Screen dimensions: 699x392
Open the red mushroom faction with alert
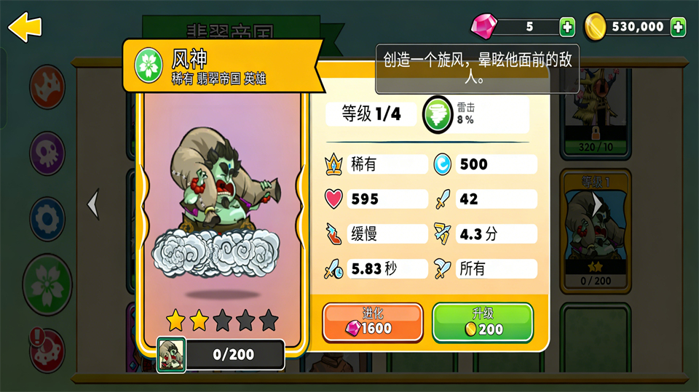(47, 351)
